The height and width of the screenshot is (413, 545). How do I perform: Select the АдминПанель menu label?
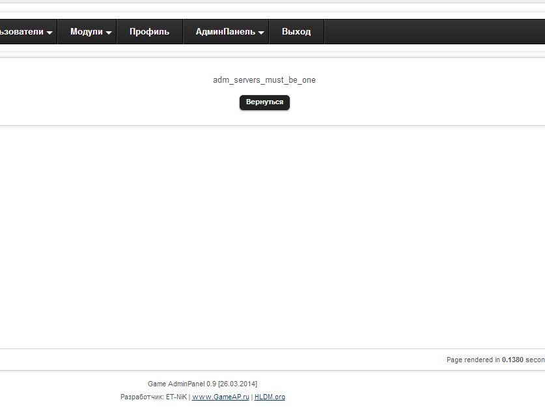[225, 31]
